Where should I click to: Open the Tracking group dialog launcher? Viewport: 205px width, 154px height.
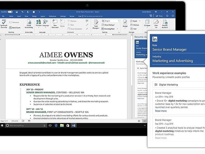pyautogui.click(x=119, y=32)
